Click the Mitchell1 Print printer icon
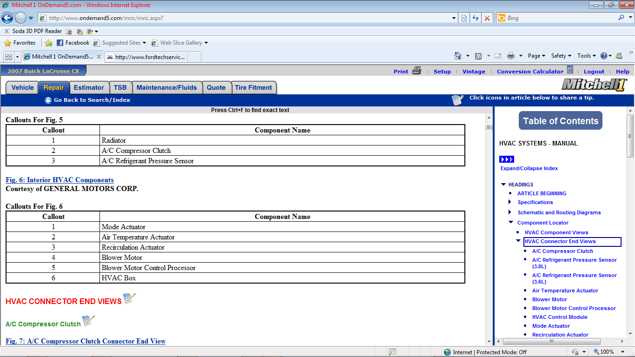Image resolution: width=635 pixels, height=357 pixels. [417, 71]
